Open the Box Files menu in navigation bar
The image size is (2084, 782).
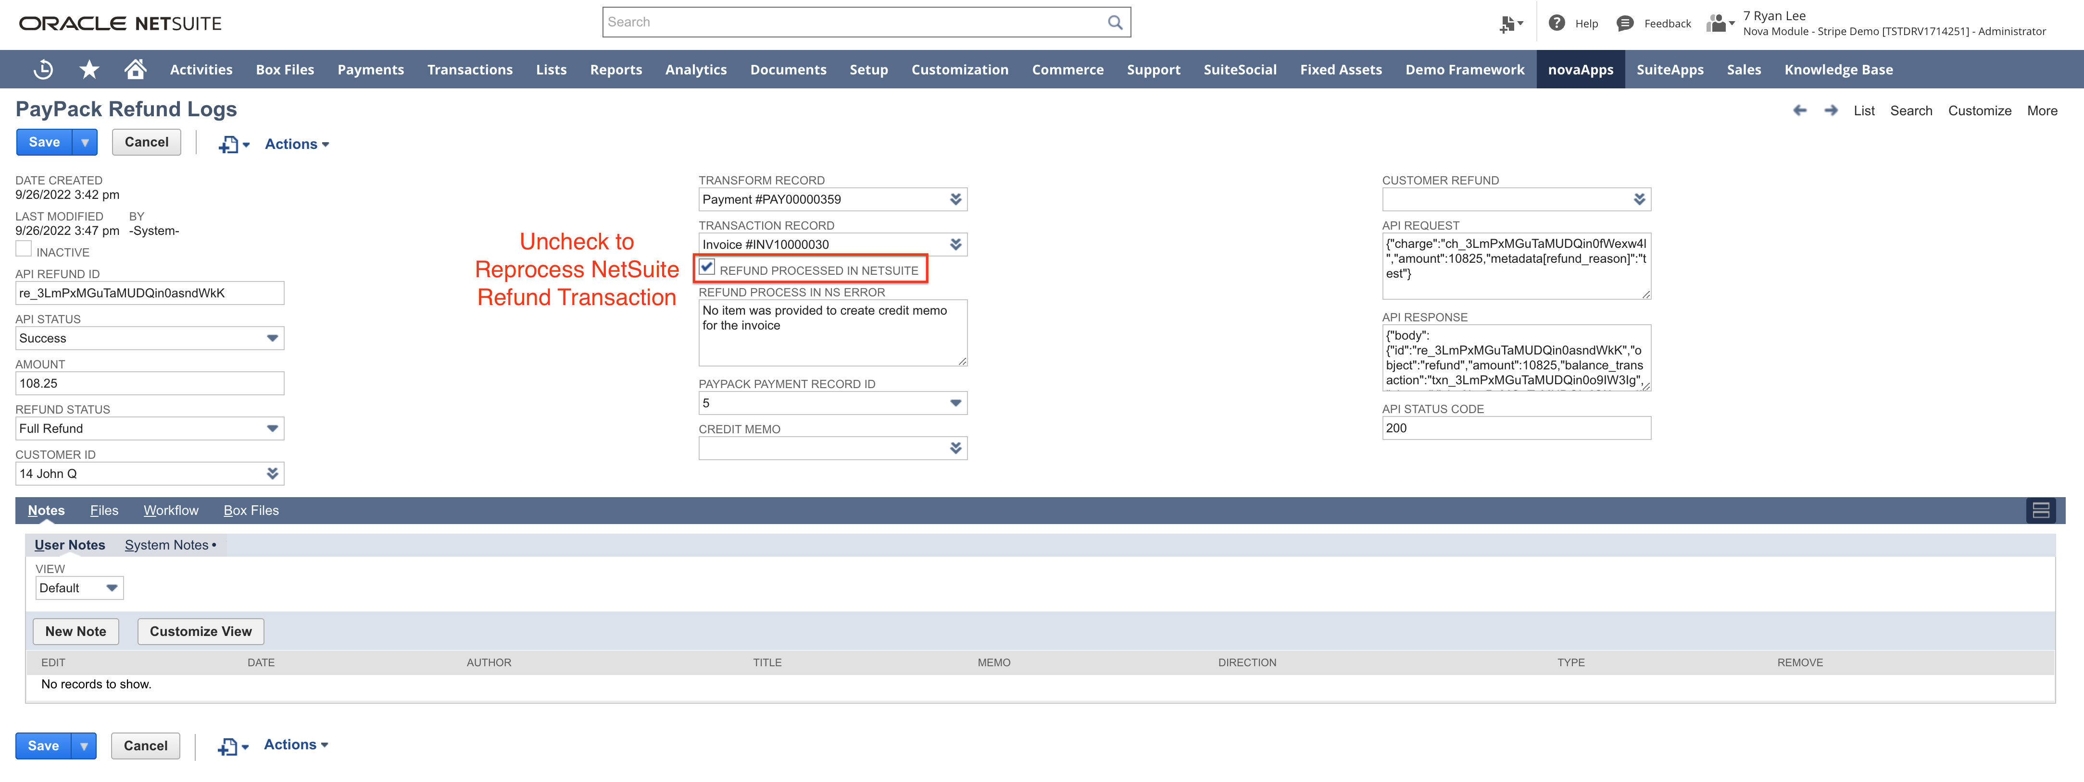pos(285,70)
